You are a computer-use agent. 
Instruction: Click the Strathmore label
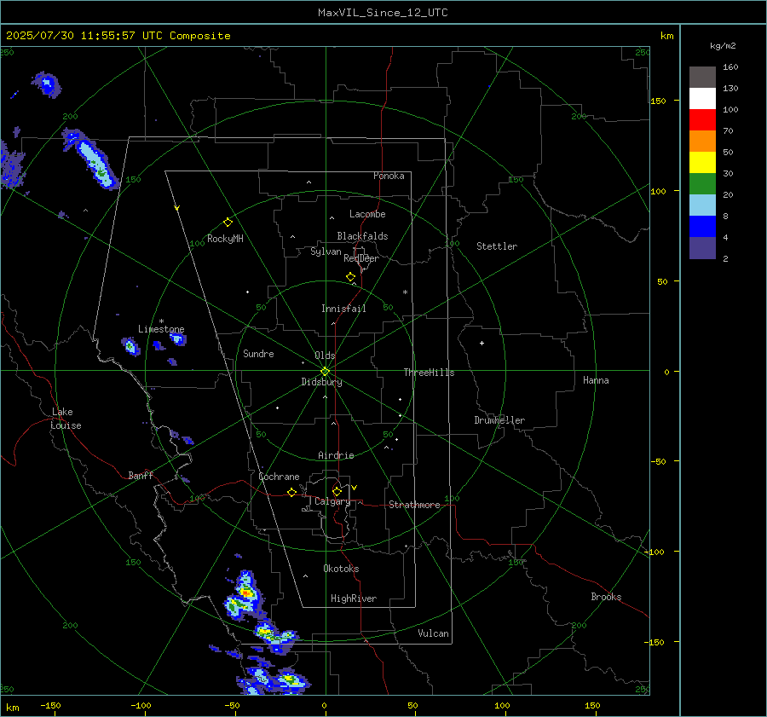coord(414,505)
